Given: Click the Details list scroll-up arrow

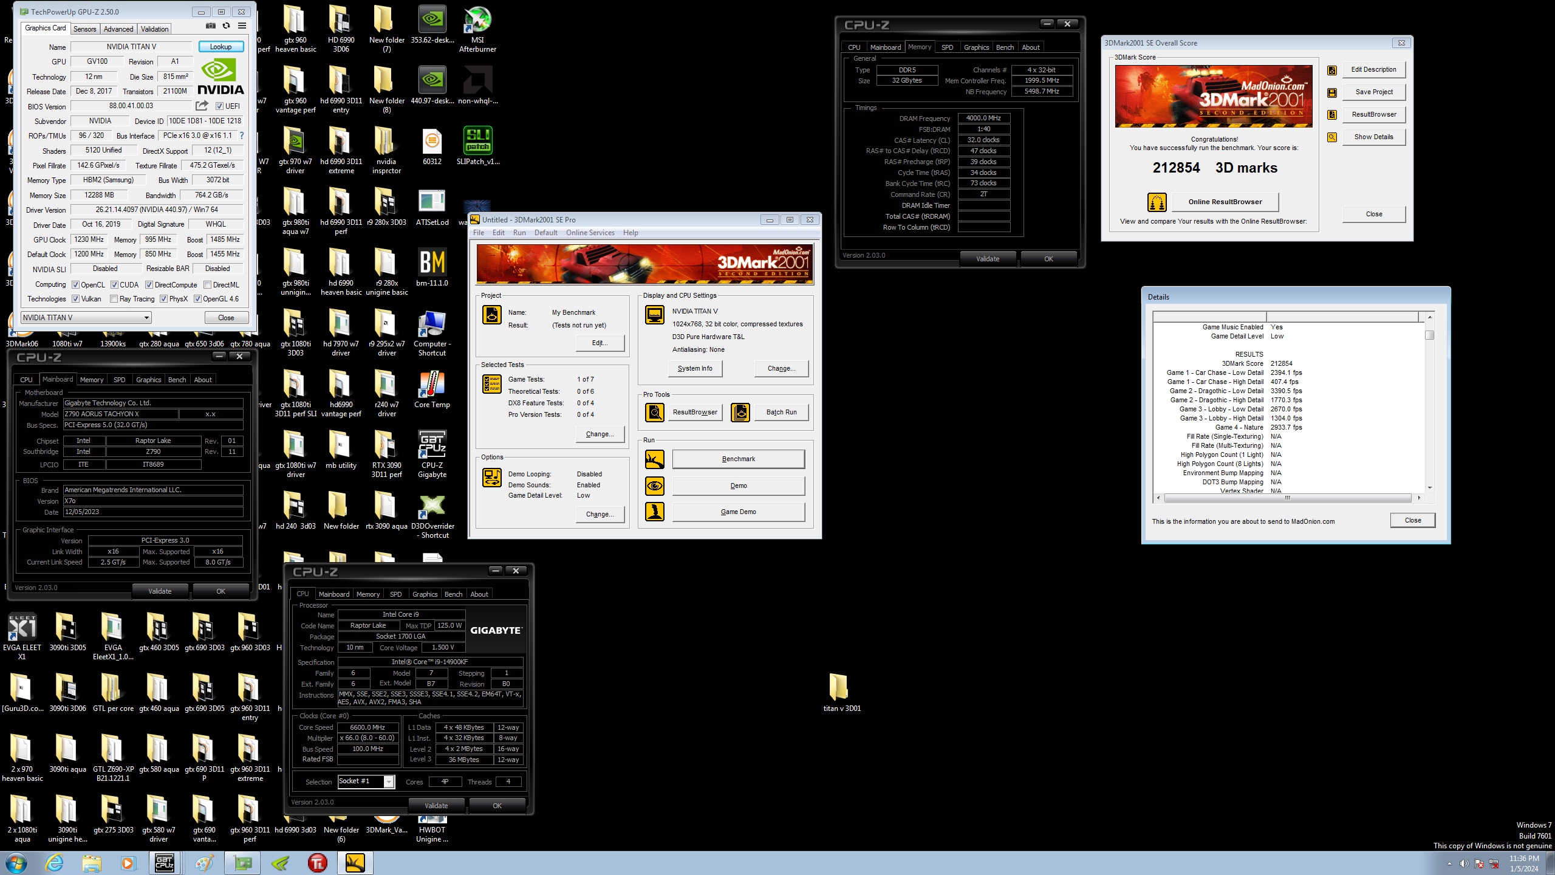Looking at the screenshot, I should pyautogui.click(x=1430, y=317).
